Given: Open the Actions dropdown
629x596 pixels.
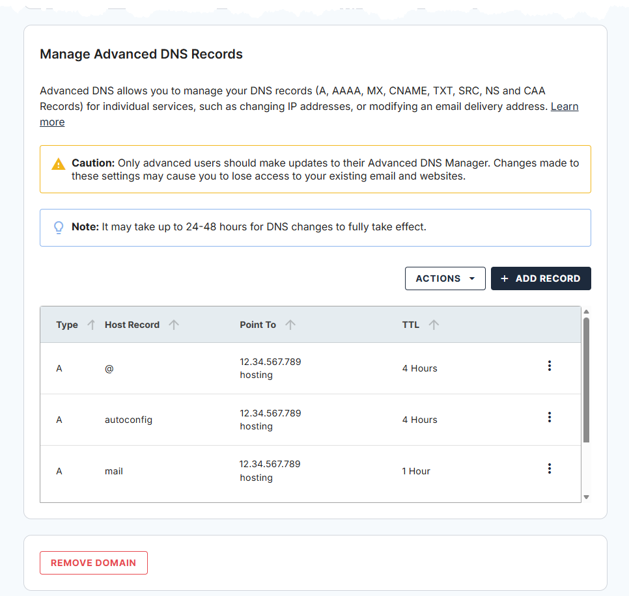Looking at the screenshot, I should [x=445, y=278].
